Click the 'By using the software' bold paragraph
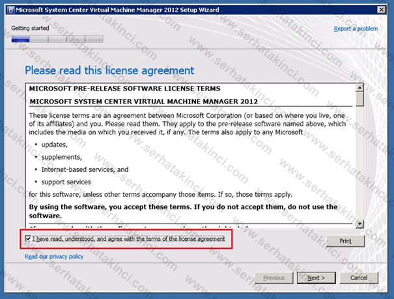The height and width of the screenshot is (299, 394). pos(183,211)
